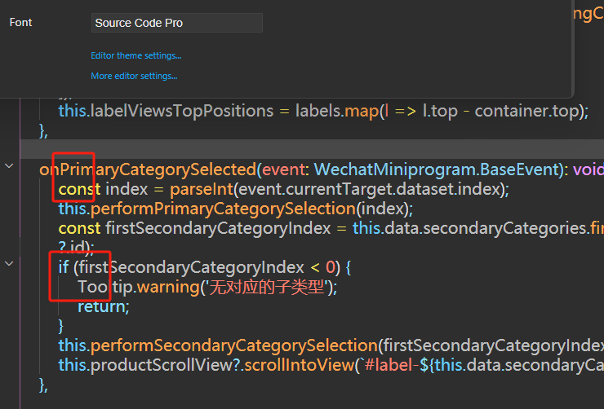Collapse the onPrimaryCategorySelected method fold arrow

[9, 166]
